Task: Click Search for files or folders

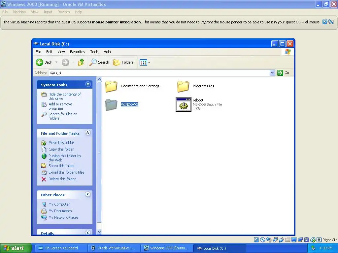Action: click(62, 116)
